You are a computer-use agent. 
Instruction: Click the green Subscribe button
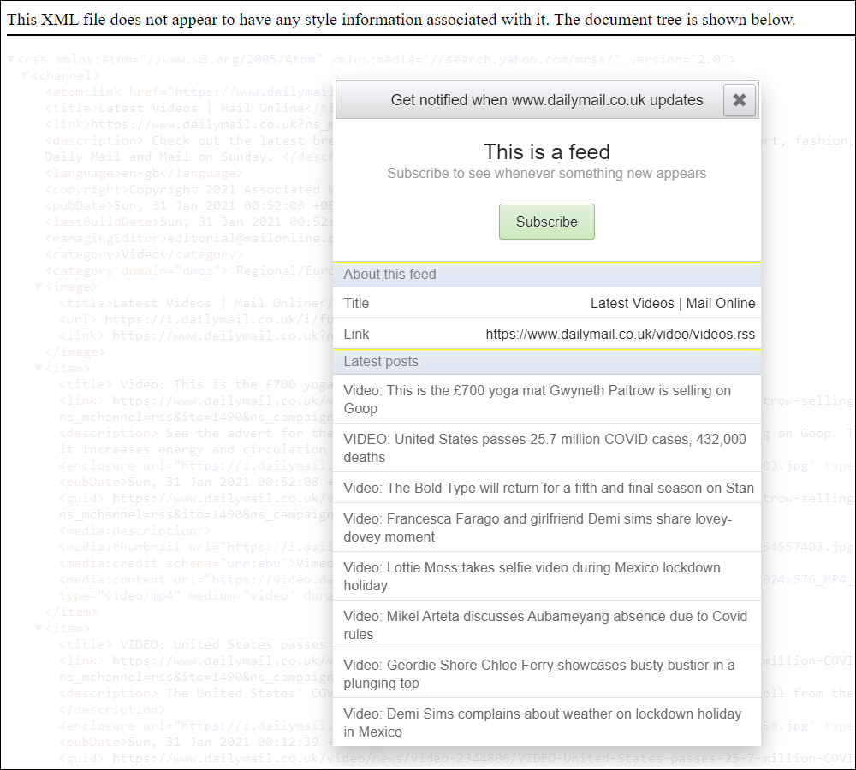[x=546, y=222]
